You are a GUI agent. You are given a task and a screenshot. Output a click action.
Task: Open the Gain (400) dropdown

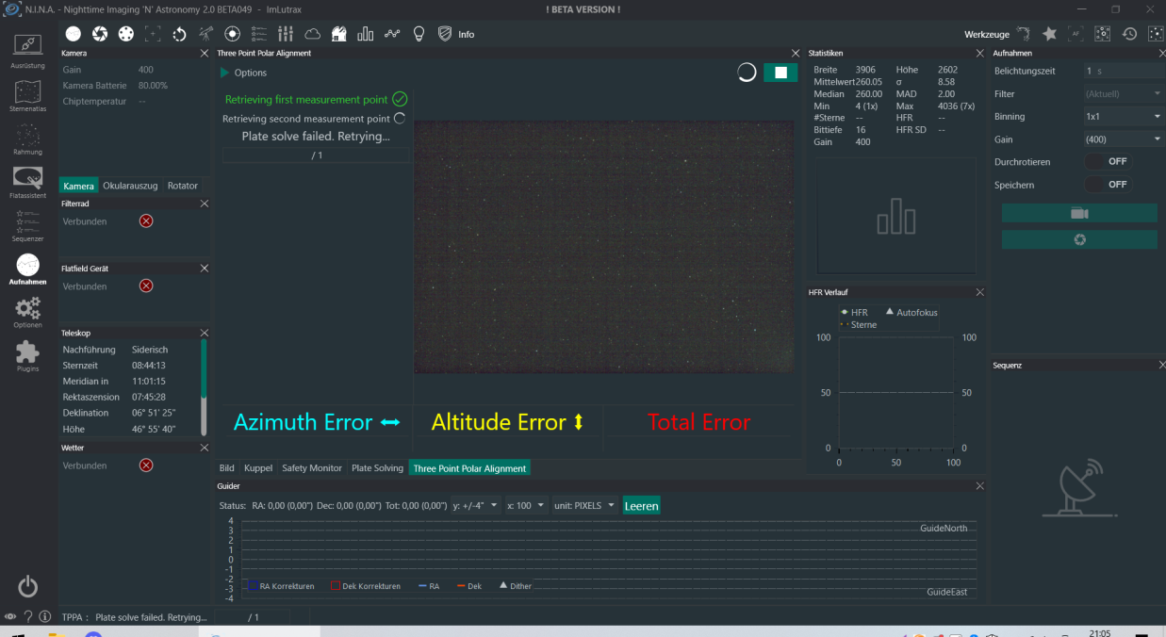pyautogui.click(x=1125, y=139)
